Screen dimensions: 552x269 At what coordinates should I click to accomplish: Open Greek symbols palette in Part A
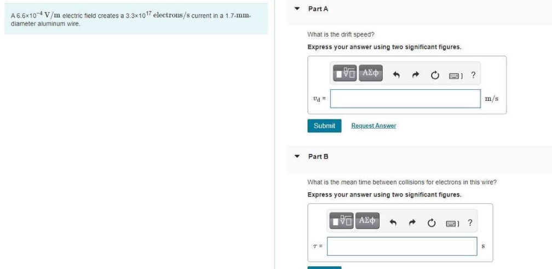click(x=371, y=73)
